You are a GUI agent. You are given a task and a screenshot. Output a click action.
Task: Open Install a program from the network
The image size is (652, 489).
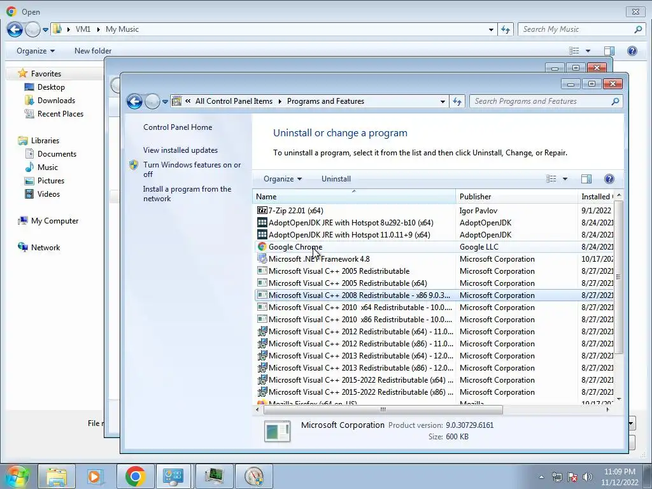pyautogui.click(x=187, y=194)
